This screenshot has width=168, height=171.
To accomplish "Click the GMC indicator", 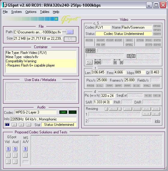I will [129, 40].
